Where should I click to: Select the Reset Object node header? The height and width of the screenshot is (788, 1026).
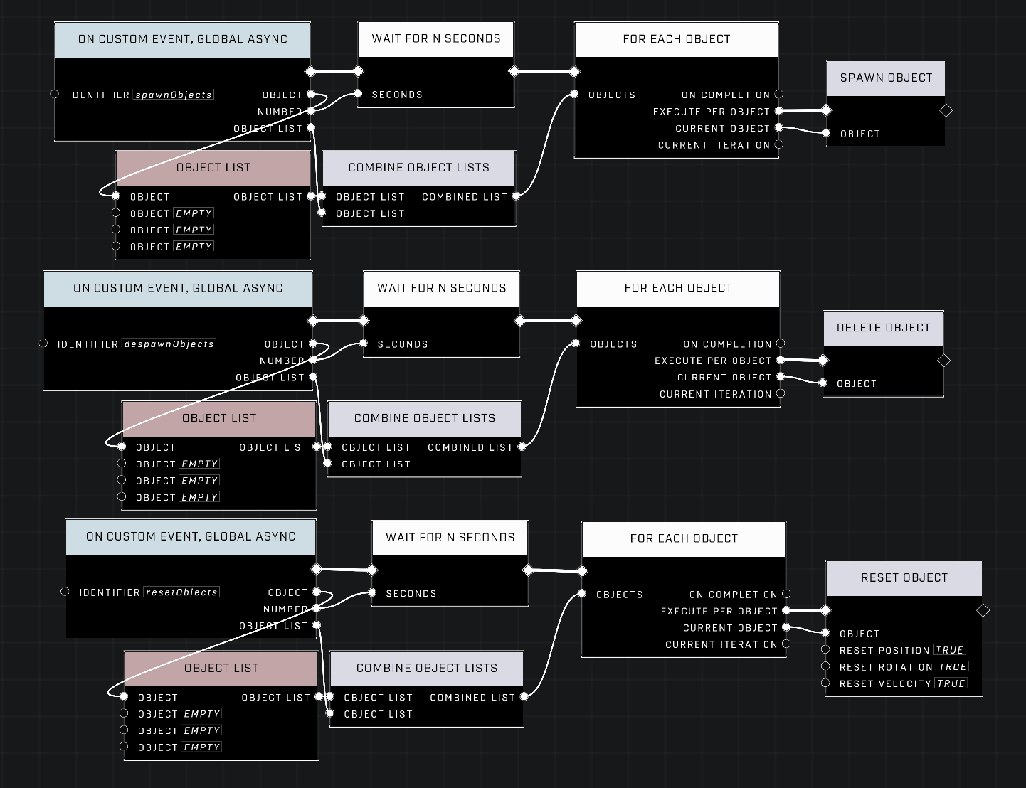(x=904, y=577)
